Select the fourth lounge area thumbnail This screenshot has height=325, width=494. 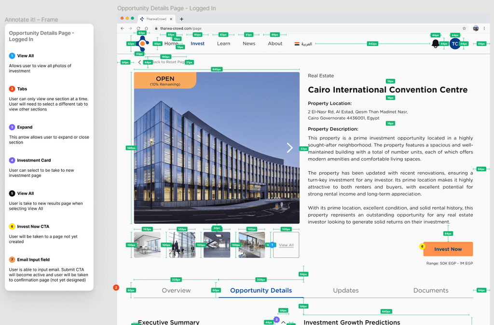[252, 245]
